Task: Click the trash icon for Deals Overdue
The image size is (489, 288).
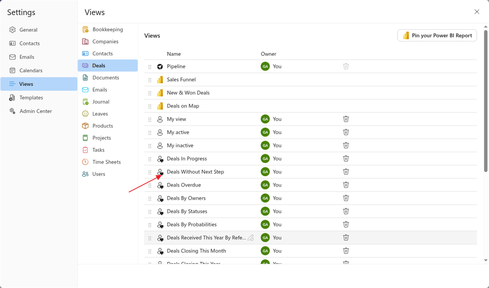Action: [x=346, y=185]
